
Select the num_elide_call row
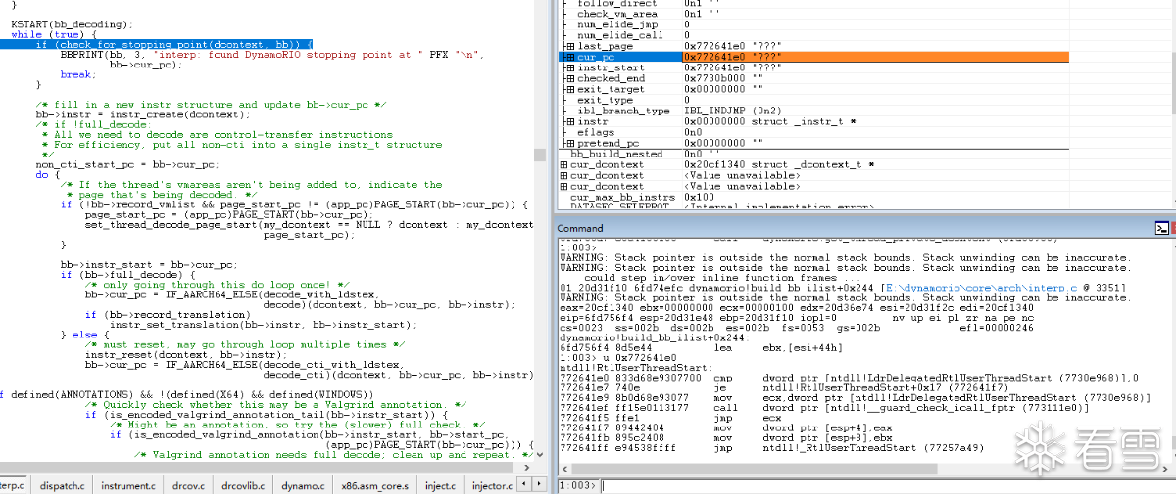(x=865, y=35)
